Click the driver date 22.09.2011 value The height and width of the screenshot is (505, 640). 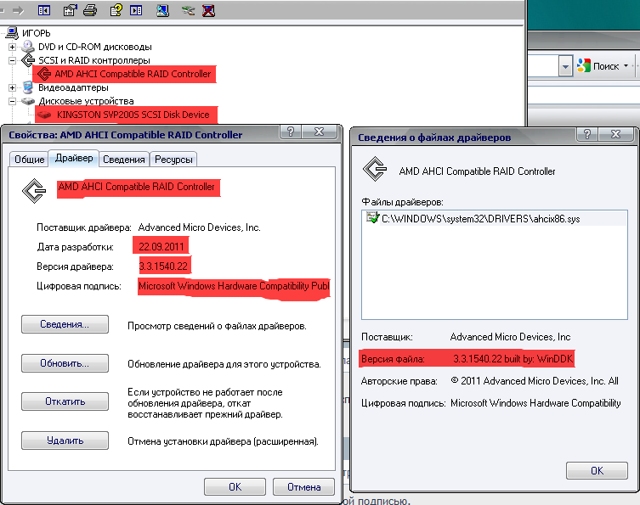[161, 247]
